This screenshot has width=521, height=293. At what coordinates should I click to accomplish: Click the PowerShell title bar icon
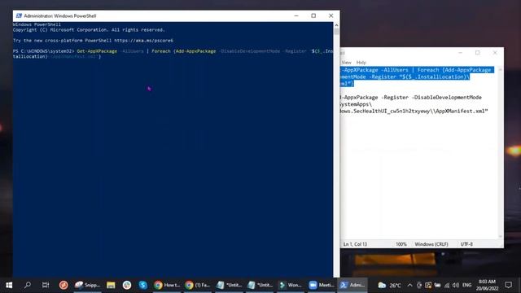point(19,15)
